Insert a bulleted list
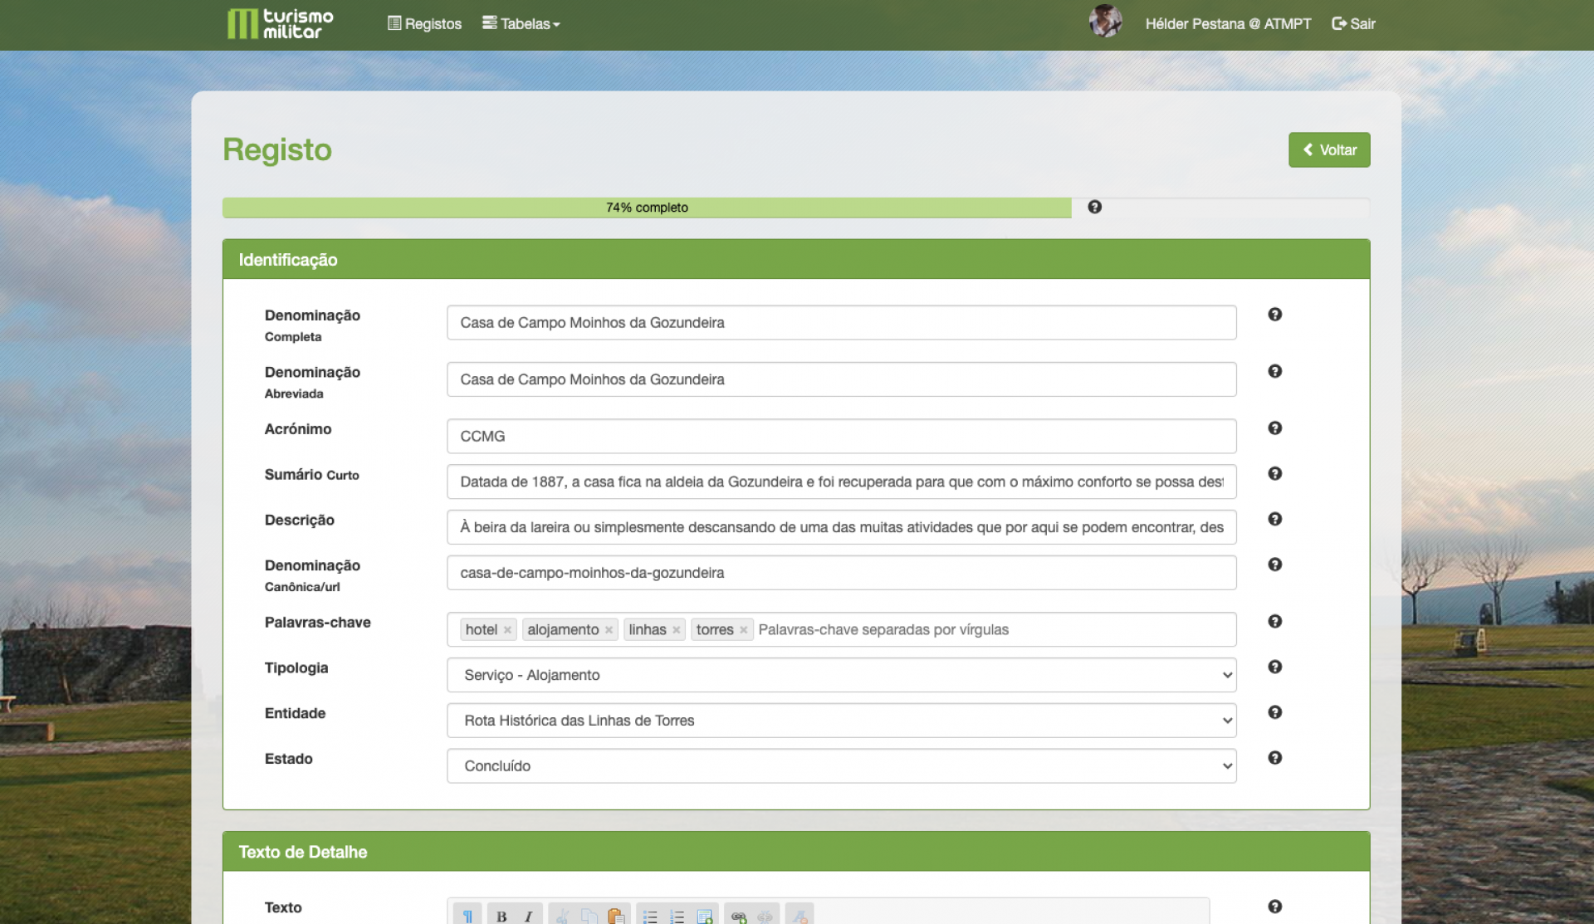This screenshot has width=1594, height=924. (x=650, y=916)
